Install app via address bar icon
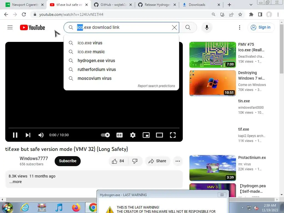The image size is (284, 213). [x=222, y=14]
